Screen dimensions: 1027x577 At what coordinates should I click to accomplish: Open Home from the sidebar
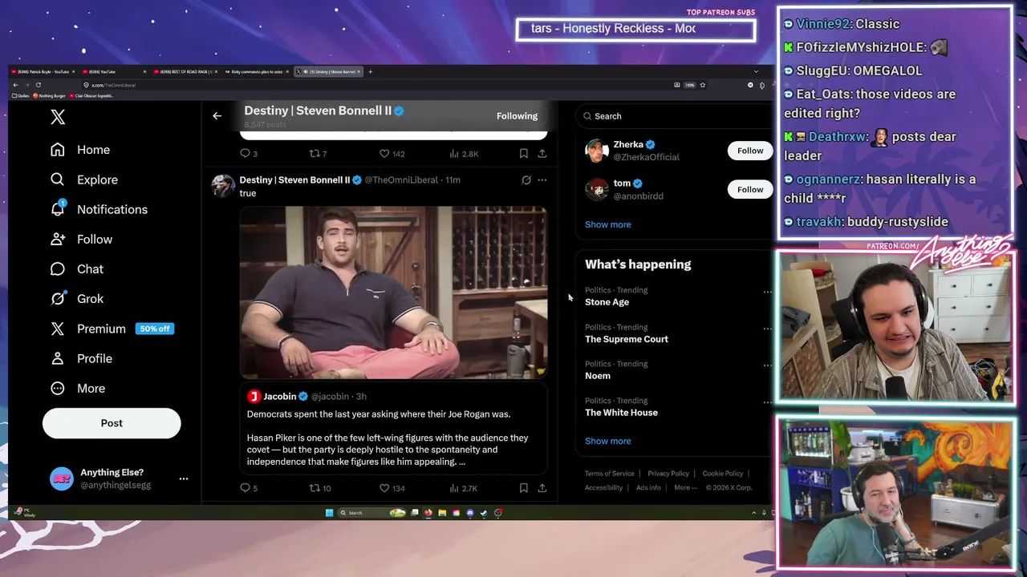tap(80, 150)
